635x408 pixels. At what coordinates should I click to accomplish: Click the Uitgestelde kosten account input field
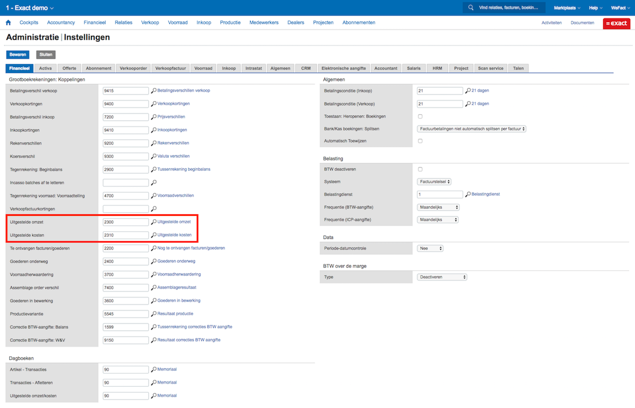126,235
